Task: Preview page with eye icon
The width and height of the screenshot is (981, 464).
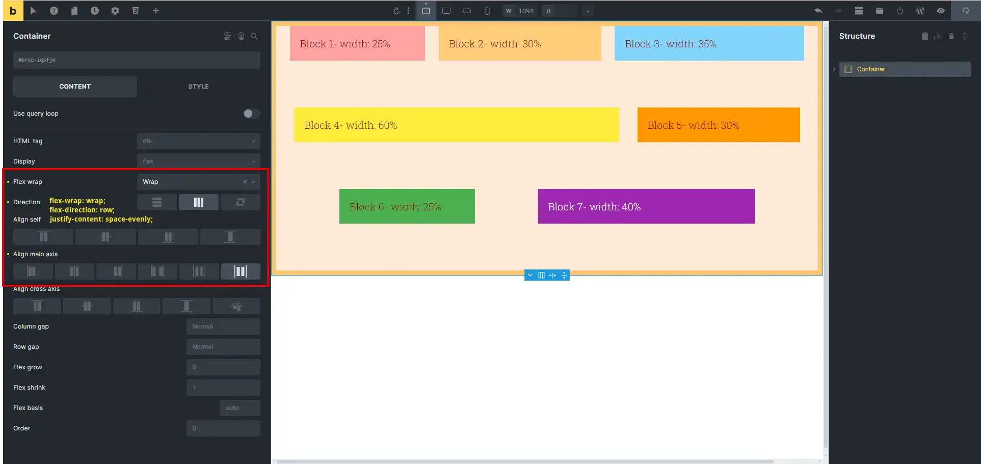Action: (x=941, y=11)
